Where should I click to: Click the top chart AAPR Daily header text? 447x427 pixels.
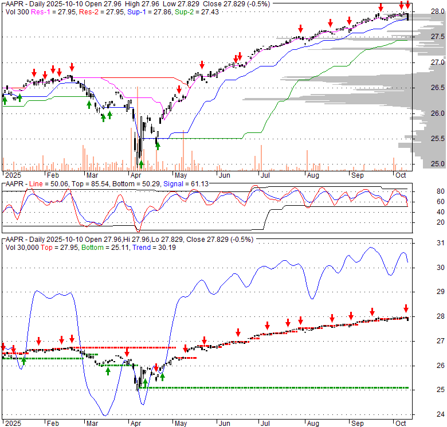[x=138, y=4]
